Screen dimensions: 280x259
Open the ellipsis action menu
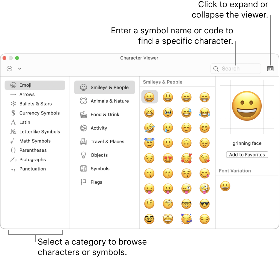coord(10,69)
